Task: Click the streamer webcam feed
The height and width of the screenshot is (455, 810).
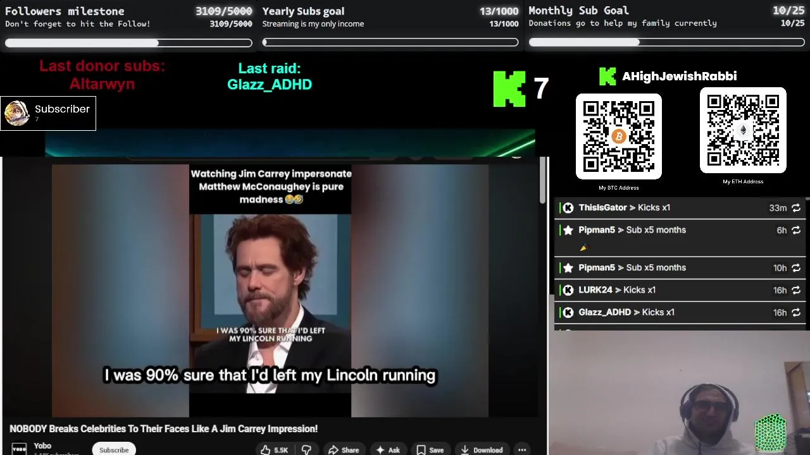Action: [680, 393]
